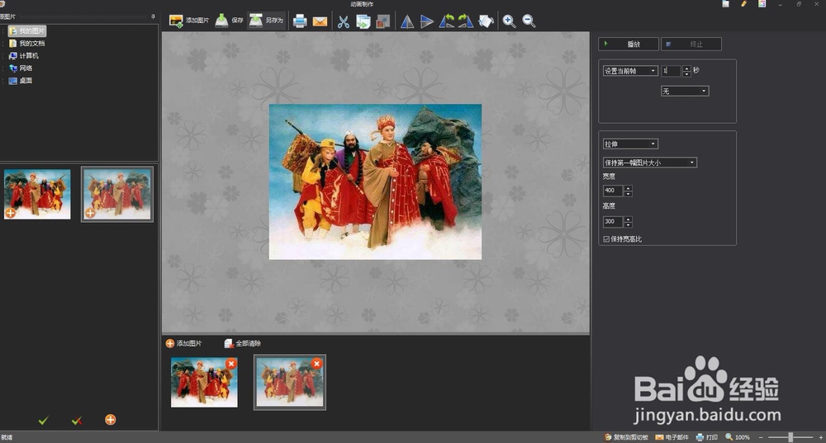Click the 宽度 width field showing 400

(612, 191)
